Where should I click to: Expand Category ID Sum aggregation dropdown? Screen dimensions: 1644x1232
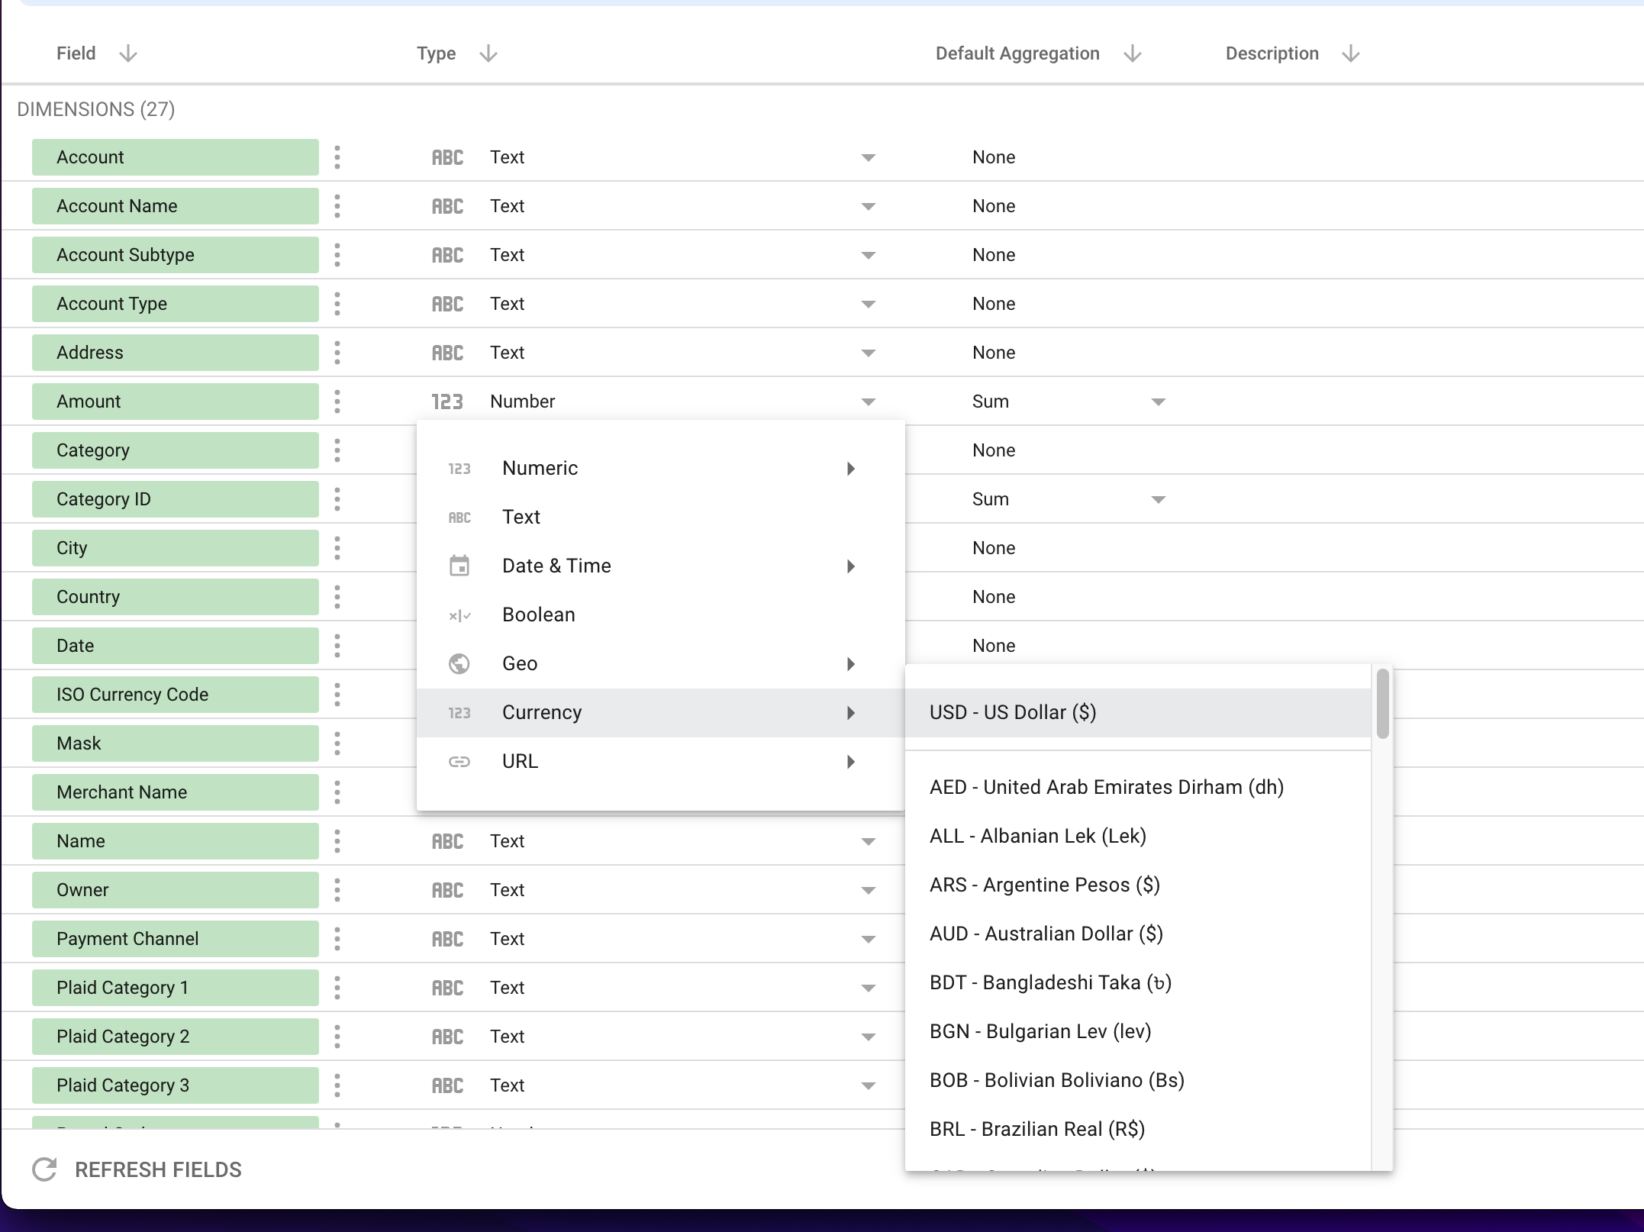pyautogui.click(x=1158, y=499)
